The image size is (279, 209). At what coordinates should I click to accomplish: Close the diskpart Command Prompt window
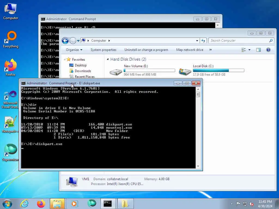196,83
